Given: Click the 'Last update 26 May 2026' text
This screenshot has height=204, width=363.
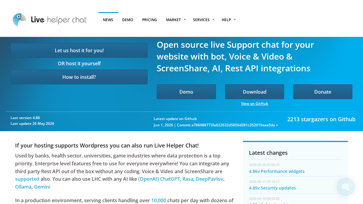Looking at the screenshot, I should (x=32, y=124).
